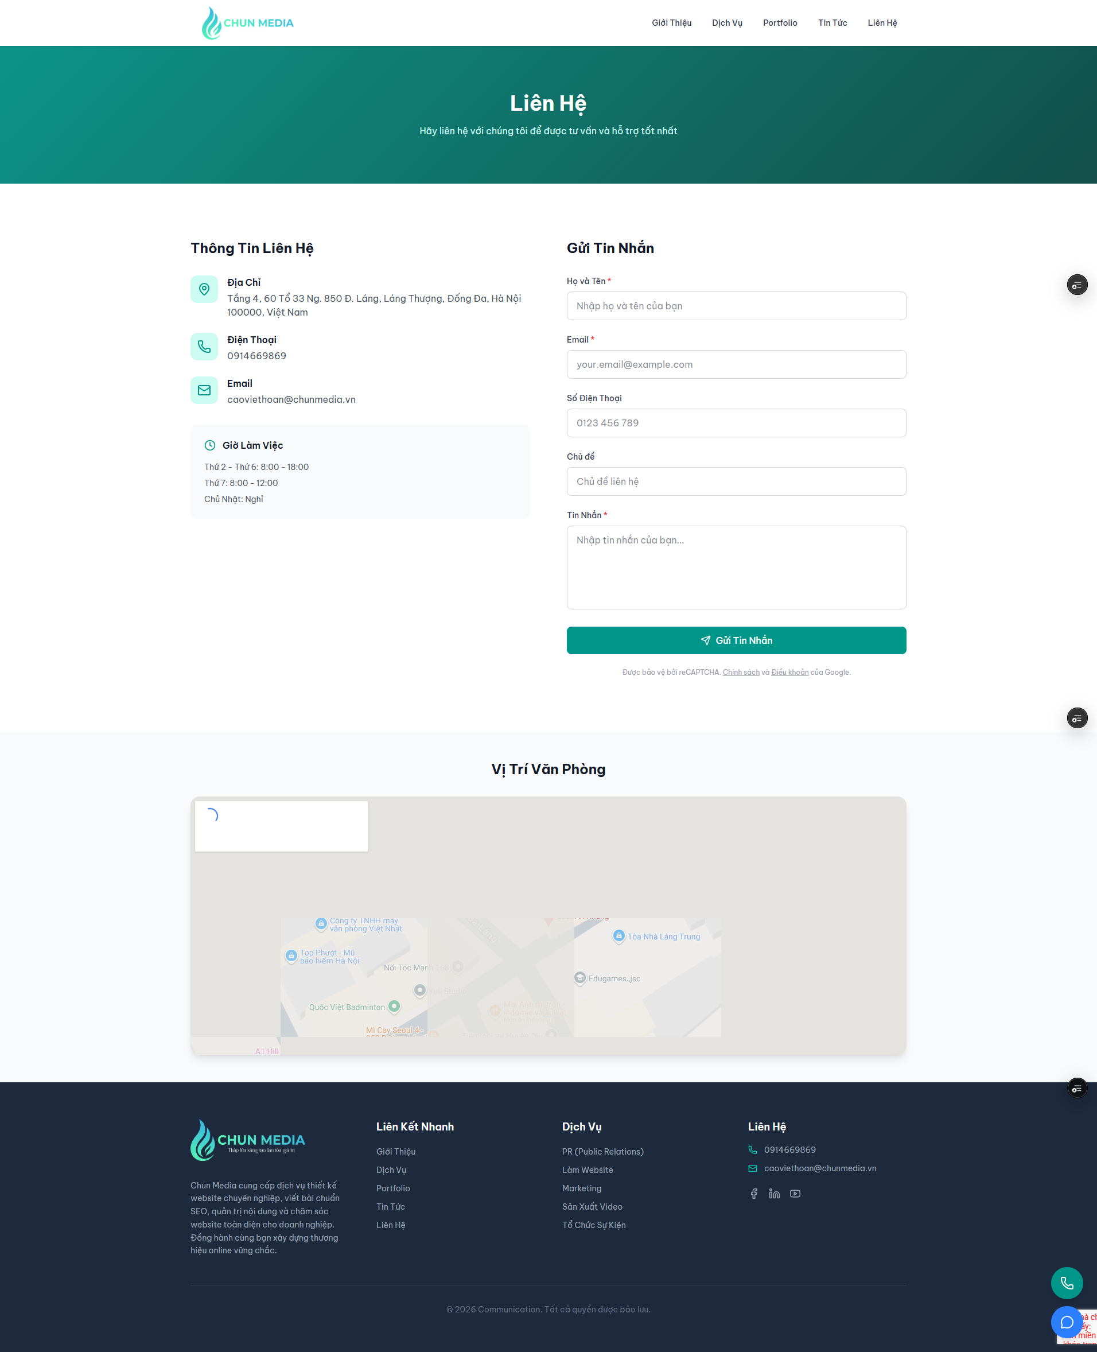Click the Chun Media logo in the header
This screenshot has height=1352, width=1097.
[x=248, y=23]
